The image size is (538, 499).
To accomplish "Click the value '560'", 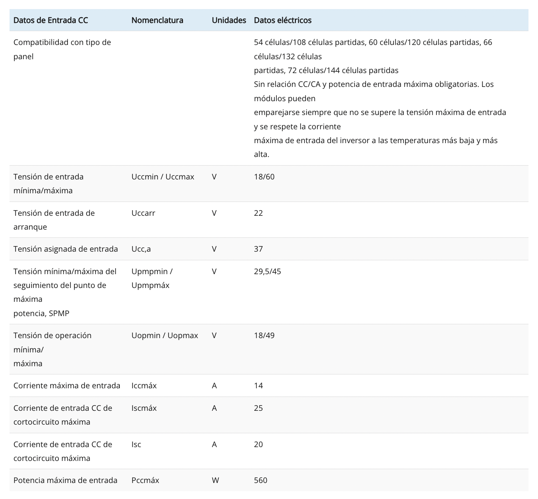I will tap(260, 480).
